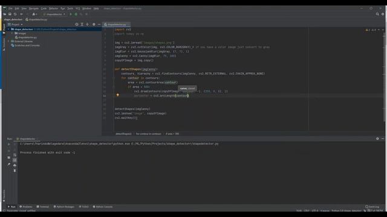387x217 pixels.
Task: Click shapedetector.py breadcrumb in navigation bar
Action: tap(36, 19)
